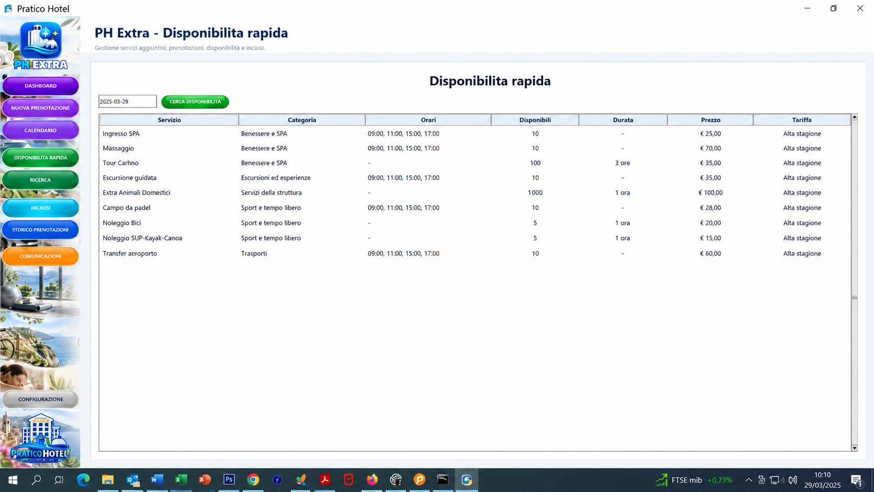This screenshot has height=492, width=874.
Task: Click the Pratico Hotel logo at sidebar bottom
Action: point(40,438)
